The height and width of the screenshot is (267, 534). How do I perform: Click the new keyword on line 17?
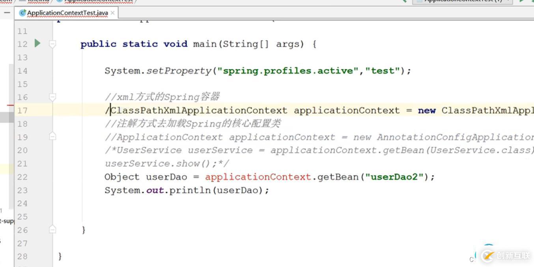[427, 110]
